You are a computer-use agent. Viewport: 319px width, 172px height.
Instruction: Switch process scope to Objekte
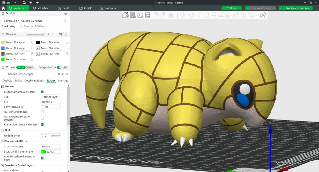tap(29, 67)
